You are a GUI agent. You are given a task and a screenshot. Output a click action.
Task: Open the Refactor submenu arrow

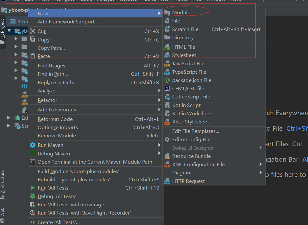pos(159,100)
